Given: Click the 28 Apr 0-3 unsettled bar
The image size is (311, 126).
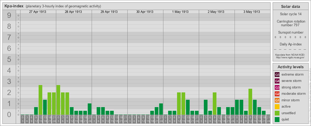Looking at the screenshot, I should tap(58, 100).
